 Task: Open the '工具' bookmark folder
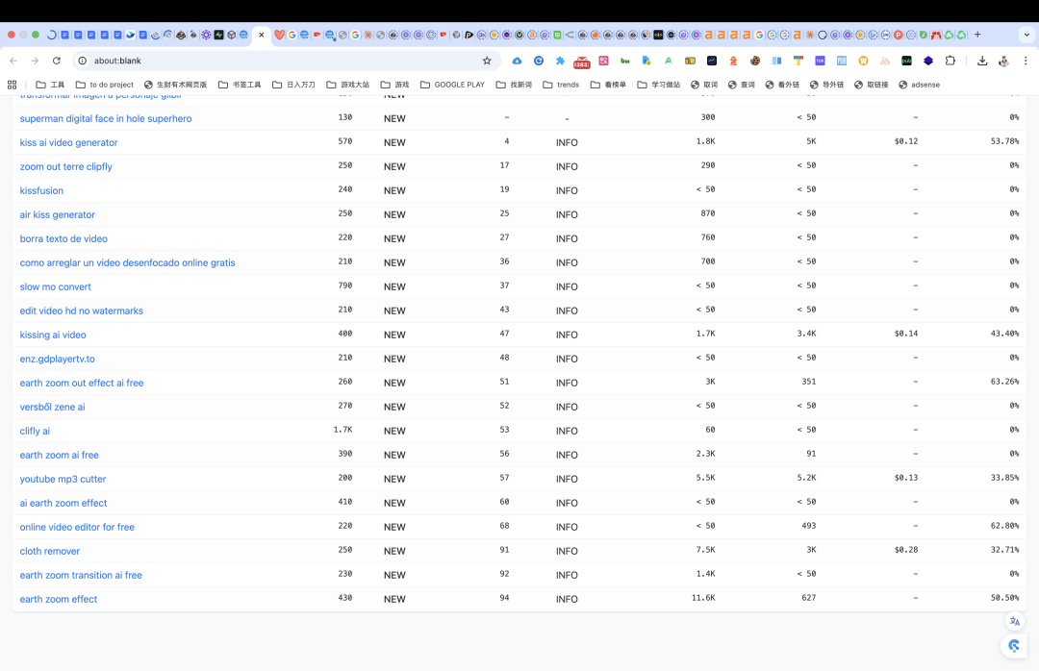(50, 85)
